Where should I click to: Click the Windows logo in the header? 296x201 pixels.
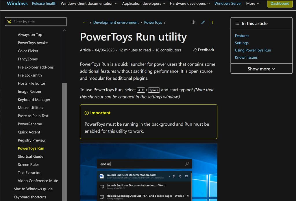[x=17, y=3]
